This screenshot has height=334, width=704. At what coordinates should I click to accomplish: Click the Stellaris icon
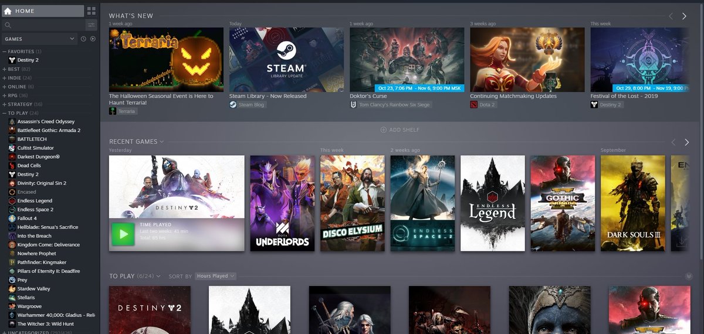[x=12, y=297]
